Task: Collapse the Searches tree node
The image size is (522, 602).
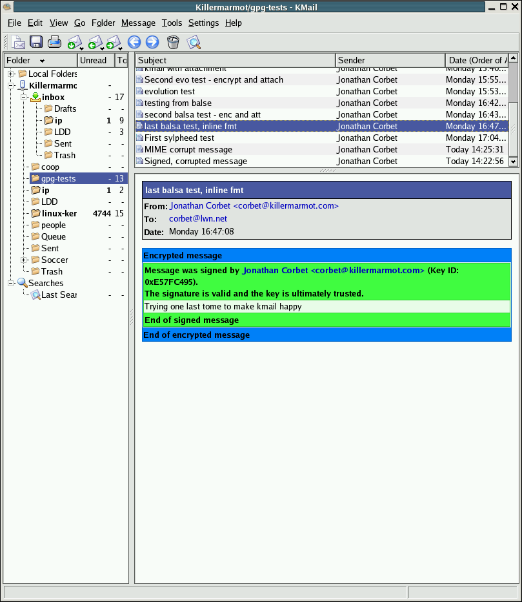Action: tap(11, 284)
